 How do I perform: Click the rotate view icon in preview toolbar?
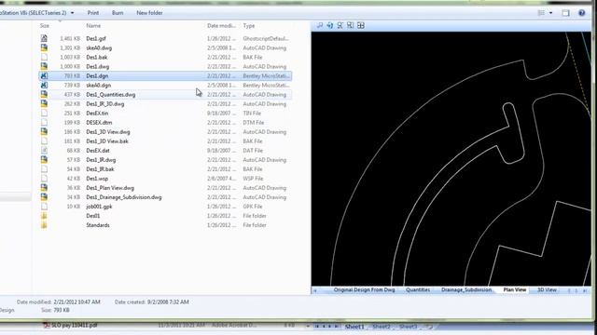click(329, 25)
